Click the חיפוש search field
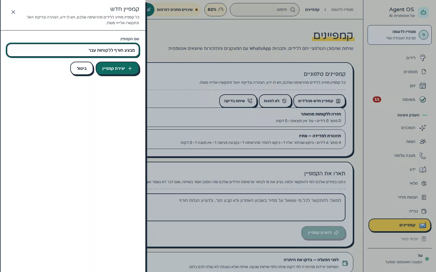The height and width of the screenshot is (272, 436). pos(265,10)
